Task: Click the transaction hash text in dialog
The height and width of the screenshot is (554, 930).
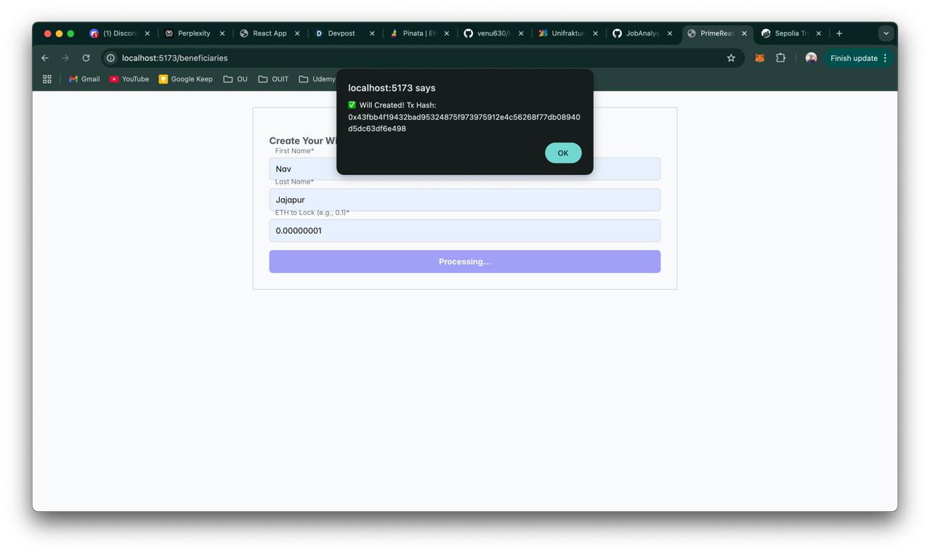Action: (464, 123)
